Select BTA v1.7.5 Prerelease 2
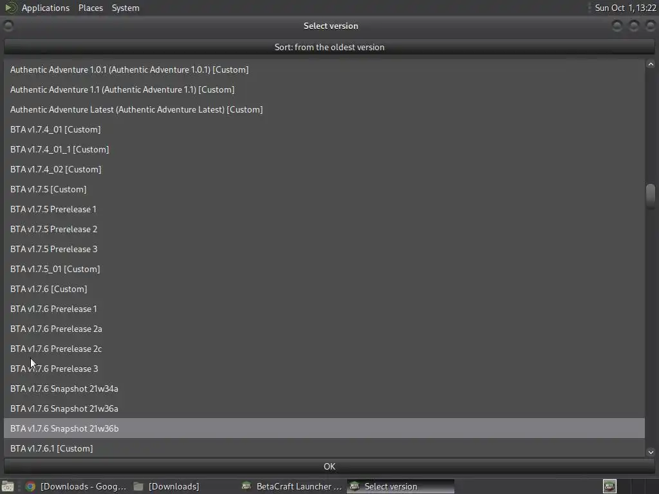This screenshot has height=494, width=659. [x=324, y=230]
